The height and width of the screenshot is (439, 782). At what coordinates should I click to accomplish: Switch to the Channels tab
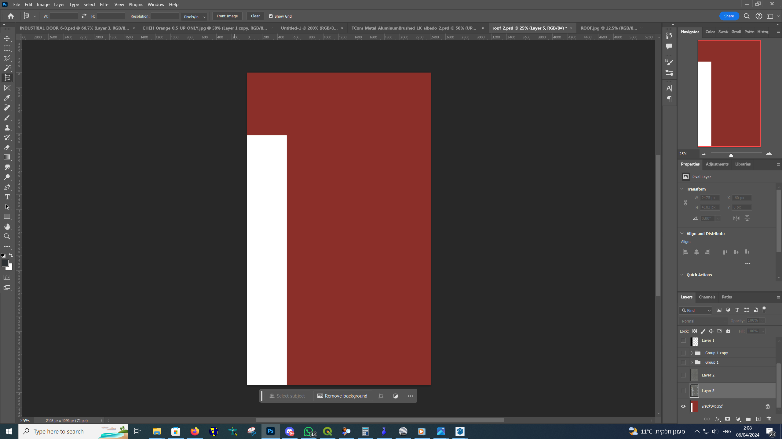pyautogui.click(x=707, y=297)
